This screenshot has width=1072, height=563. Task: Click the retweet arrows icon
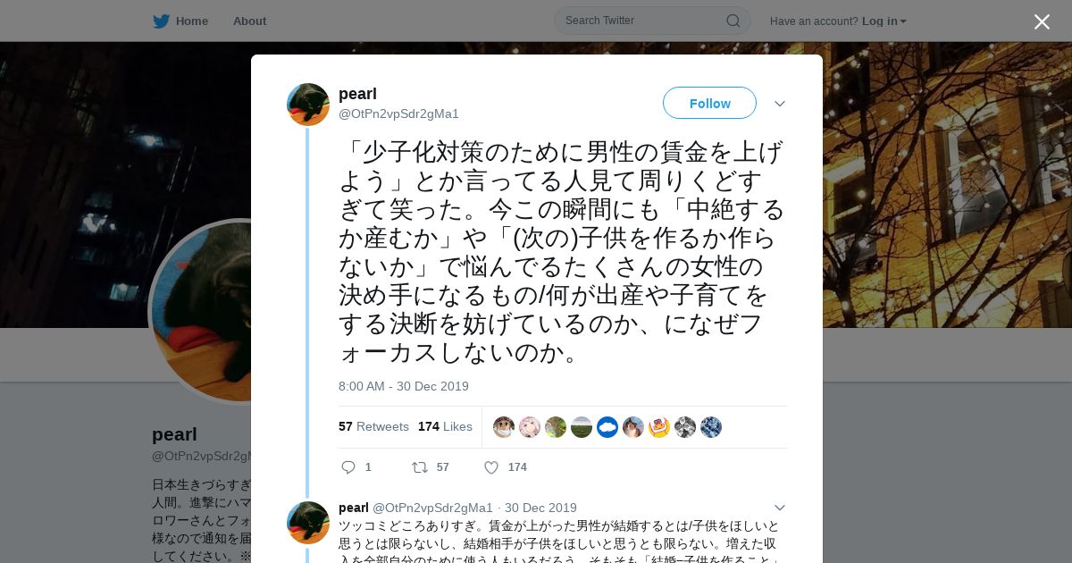click(419, 466)
